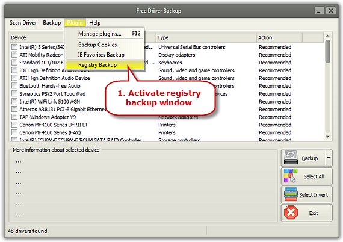Open the Backup menu in menu bar
Viewport: 343px width, 242px height.
[52, 23]
